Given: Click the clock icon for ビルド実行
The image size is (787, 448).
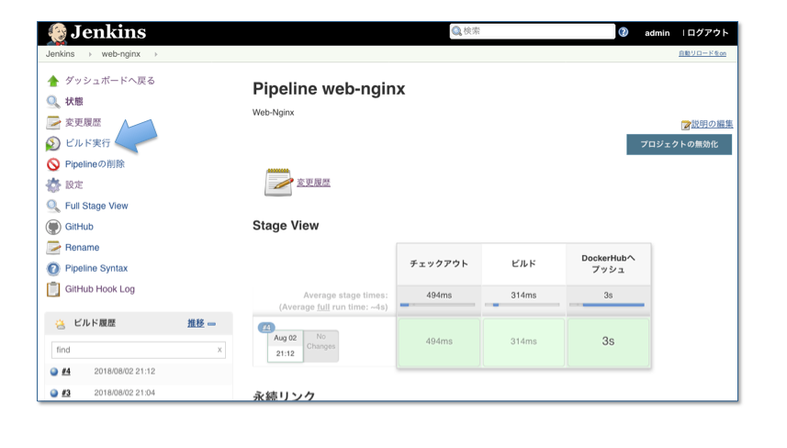Looking at the screenshot, I should (52, 143).
